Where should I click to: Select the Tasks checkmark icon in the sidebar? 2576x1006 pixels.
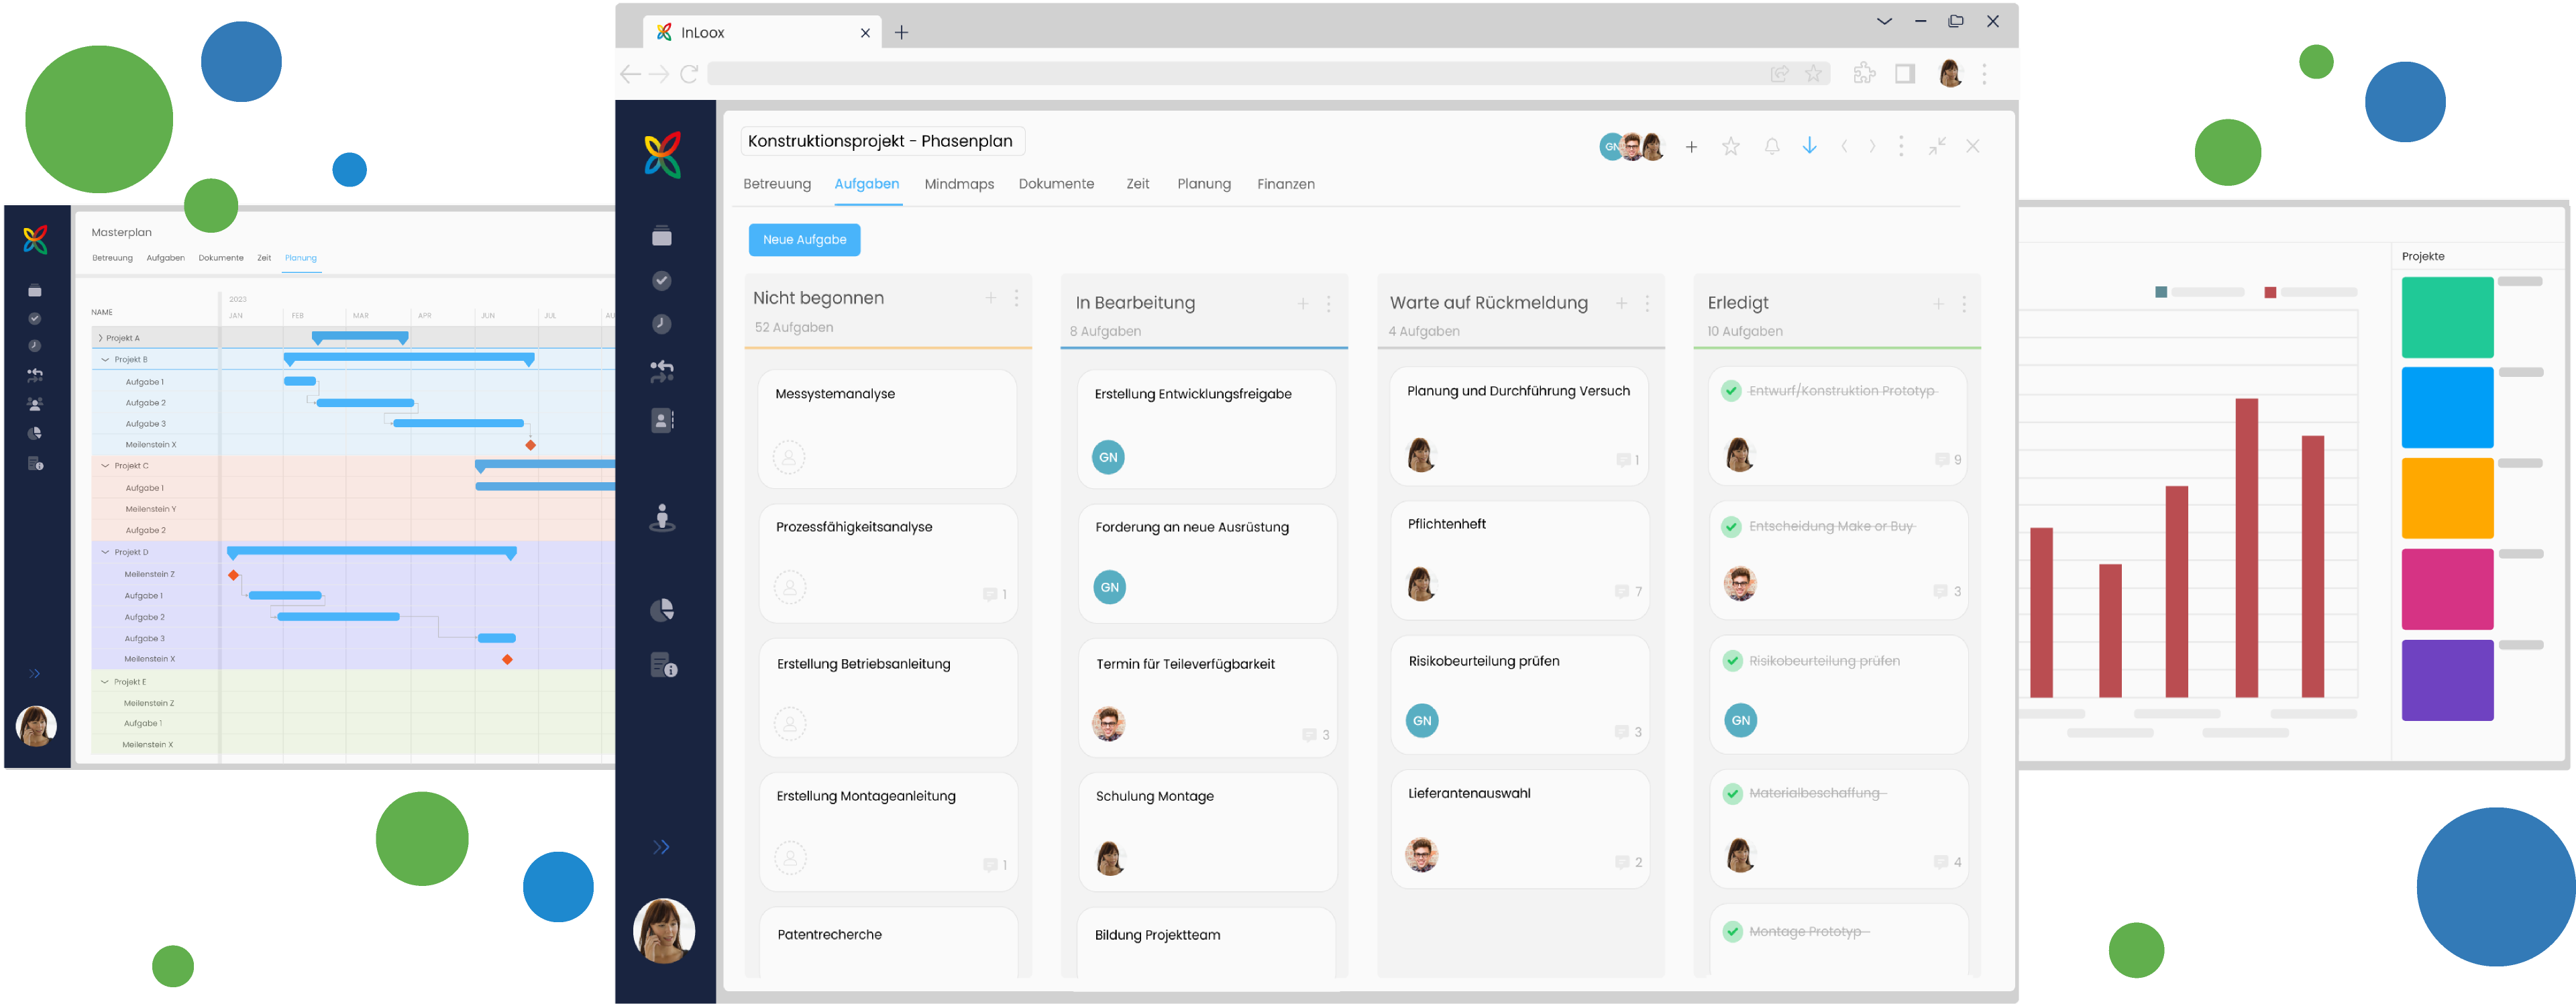[662, 280]
